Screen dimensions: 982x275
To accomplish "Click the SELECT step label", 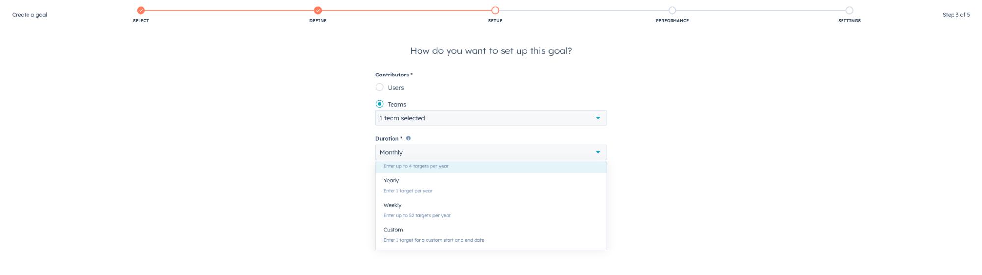I will (x=141, y=21).
